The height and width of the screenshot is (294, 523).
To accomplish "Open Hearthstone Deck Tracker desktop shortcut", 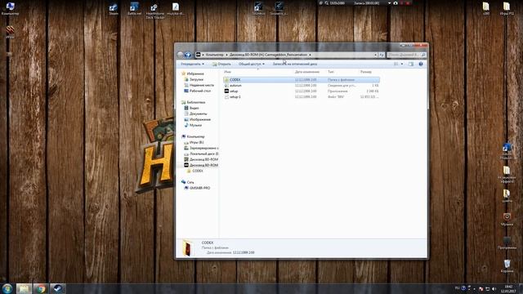I will pyautogui.click(x=154, y=11).
